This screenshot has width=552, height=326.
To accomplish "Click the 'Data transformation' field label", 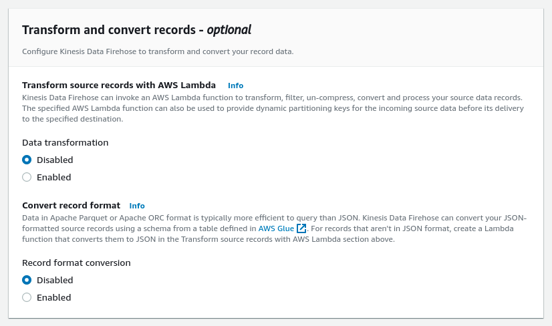I will [x=65, y=142].
